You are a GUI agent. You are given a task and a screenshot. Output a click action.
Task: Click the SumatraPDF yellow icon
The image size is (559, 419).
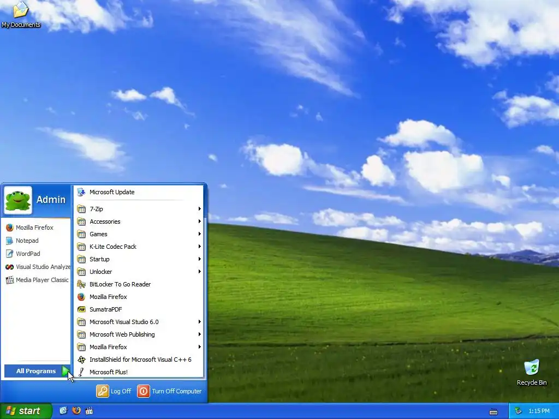point(81,309)
